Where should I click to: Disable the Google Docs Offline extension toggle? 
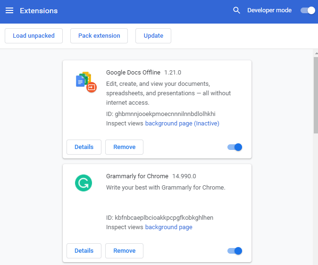tap(234, 147)
